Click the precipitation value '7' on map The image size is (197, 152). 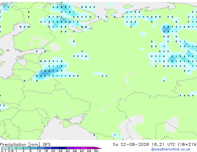click(x=53, y=71)
